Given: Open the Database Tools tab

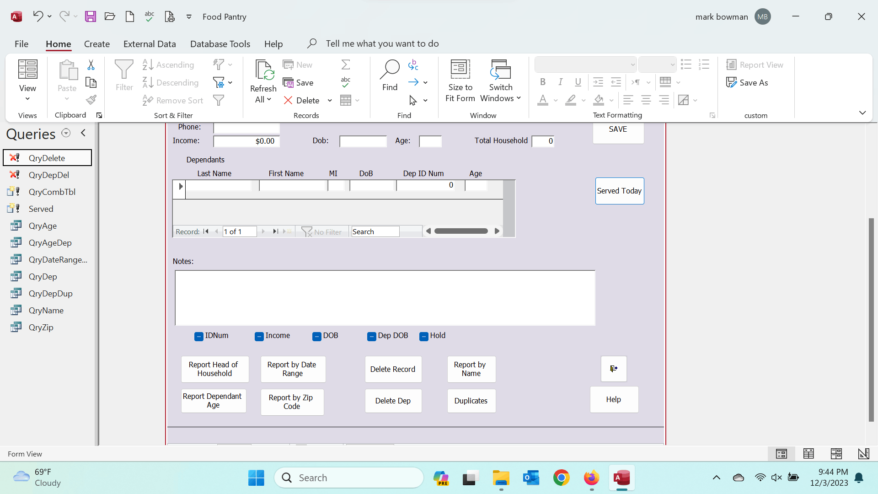Looking at the screenshot, I should (220, 44).
